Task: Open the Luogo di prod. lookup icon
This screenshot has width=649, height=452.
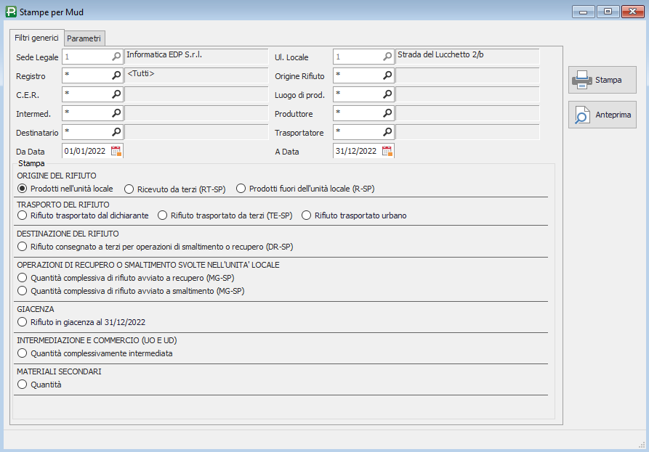Action: tap(387, 94)
